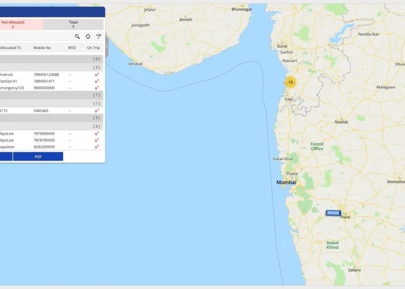Click the search magnifier icon in the panel
This screenshot has height=289, width=405.
pyautogui.click(x=77, y=36)
